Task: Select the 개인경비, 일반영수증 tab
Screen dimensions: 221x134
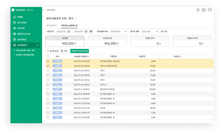Action: pyautogui.click(x=69, y=26)
